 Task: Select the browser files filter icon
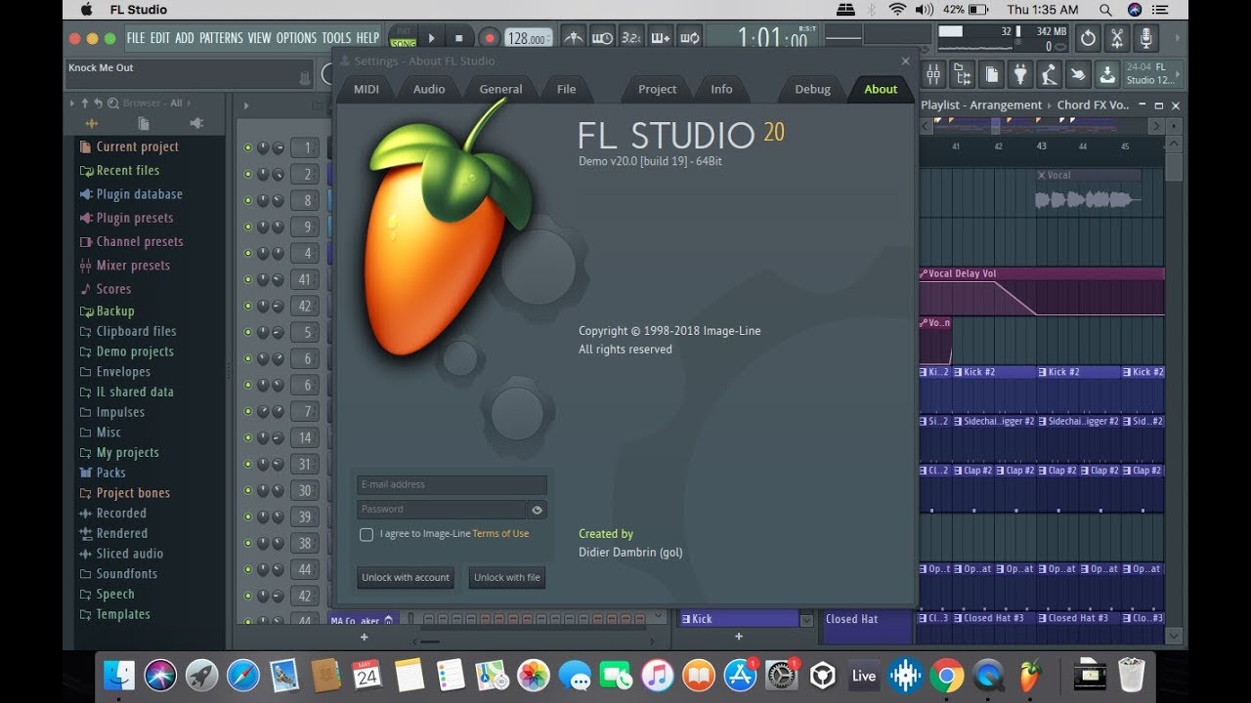point(144,123)
